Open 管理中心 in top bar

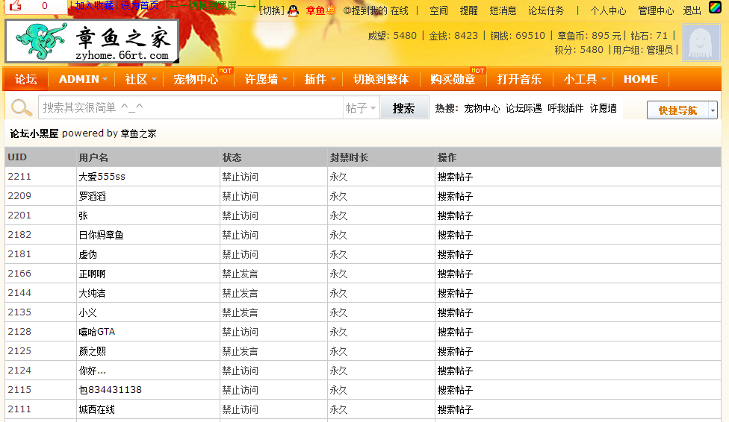coord(655,10)
